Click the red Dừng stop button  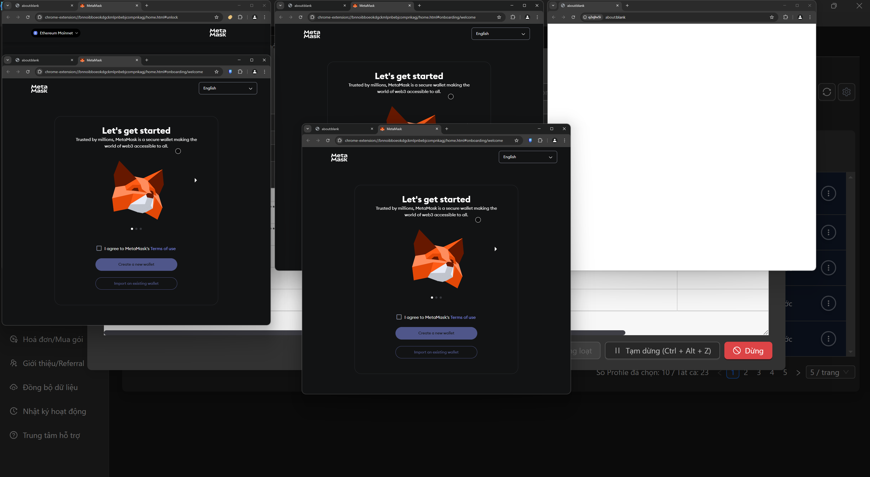[748, 351]
